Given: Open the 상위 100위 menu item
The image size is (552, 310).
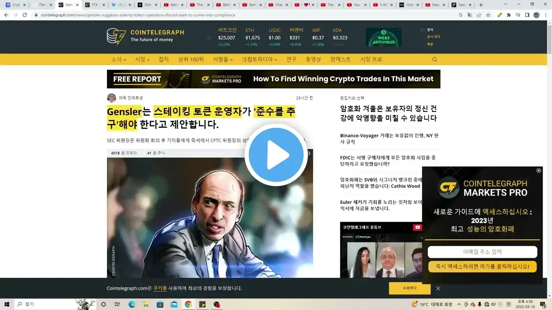Looking at the screenshot, I should coord(191,59).
